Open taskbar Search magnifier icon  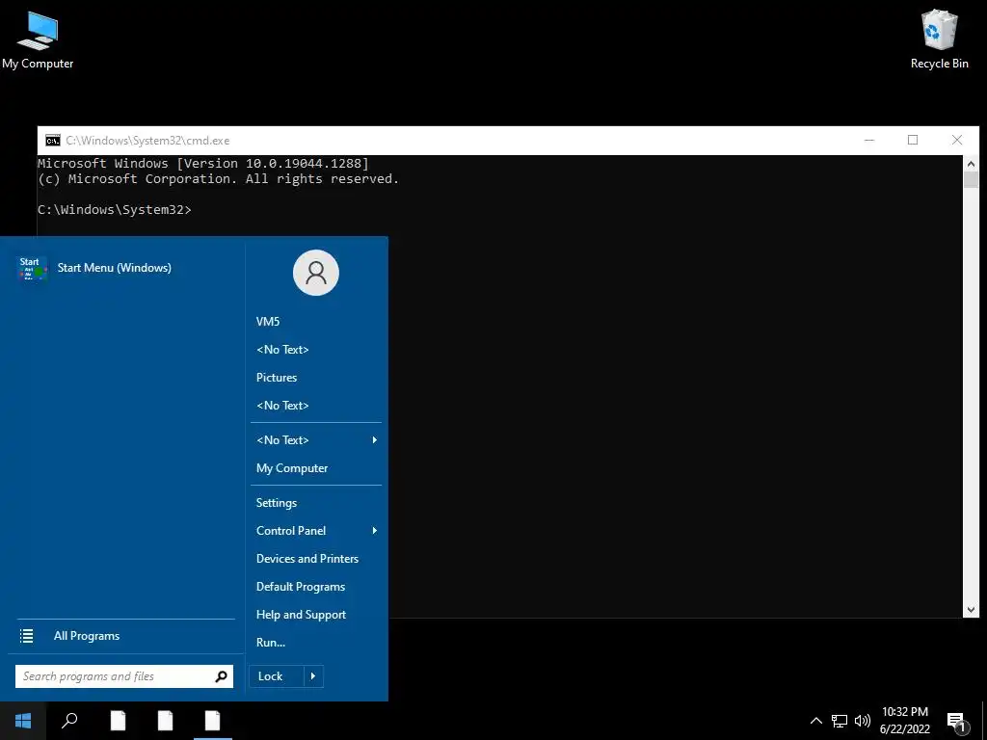[x=69, y=721]
